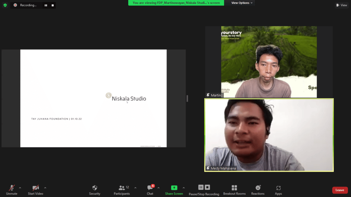Expand audio settings arrow beside Unmute

(20, 188)
